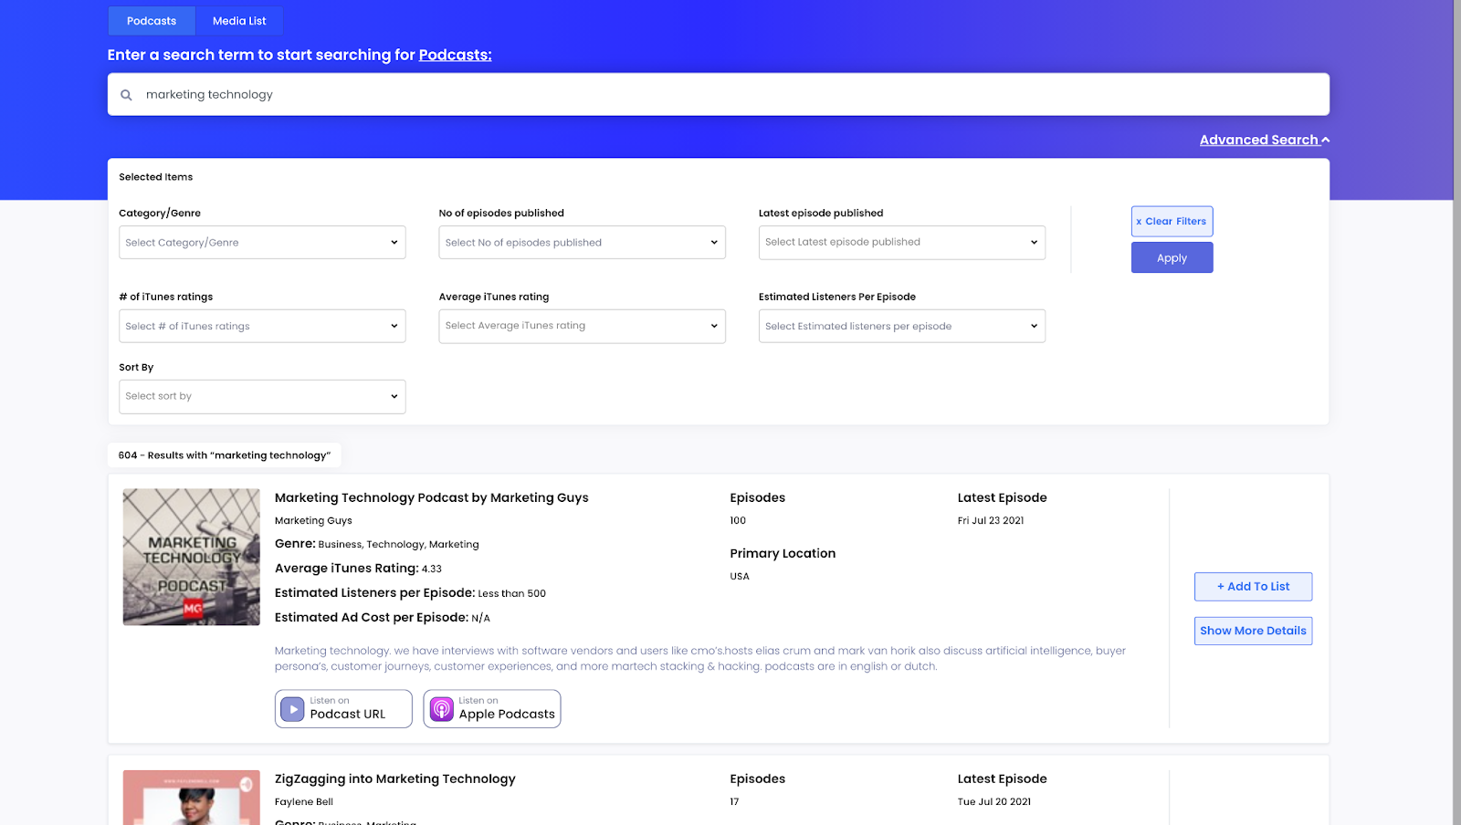The width and height of the screenshot is (1461, 825).
Task: Open Marketing Technology Podcast cover thumbnail
Action: click(x=192, y=557)
